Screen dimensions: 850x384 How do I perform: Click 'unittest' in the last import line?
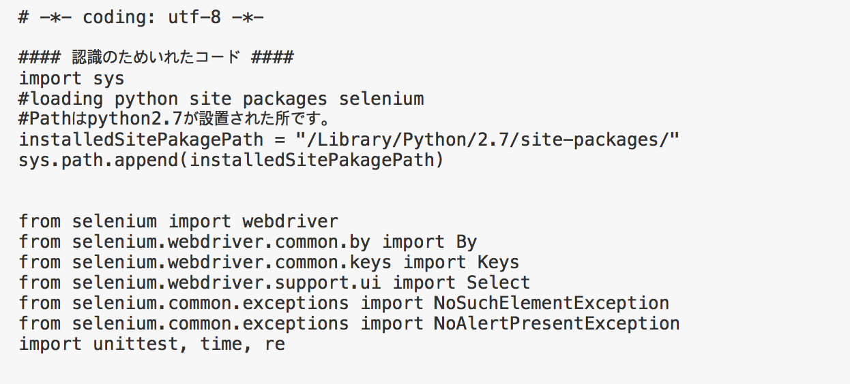(x=141, y=344)
